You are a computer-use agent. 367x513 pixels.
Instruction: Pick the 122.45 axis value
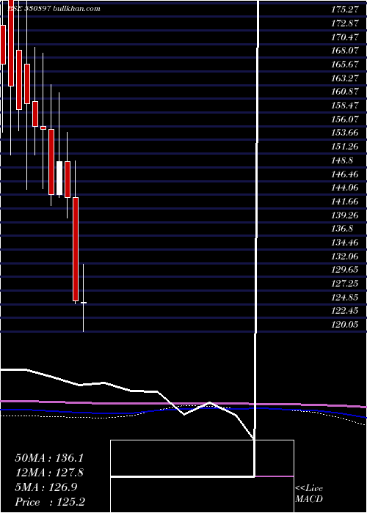pos(345,311)
